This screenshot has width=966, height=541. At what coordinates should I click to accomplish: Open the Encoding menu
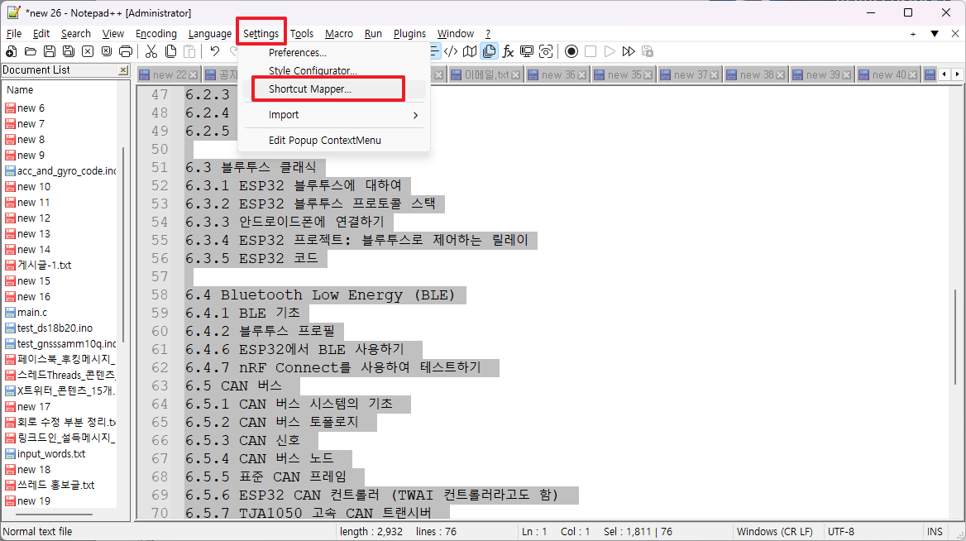click(x=155, y=34)
